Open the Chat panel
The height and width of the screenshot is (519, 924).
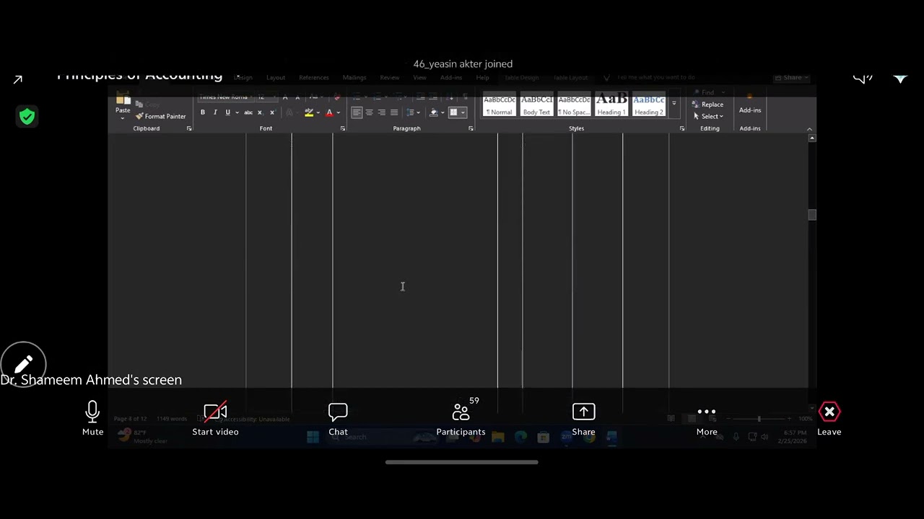pos(338,419)
